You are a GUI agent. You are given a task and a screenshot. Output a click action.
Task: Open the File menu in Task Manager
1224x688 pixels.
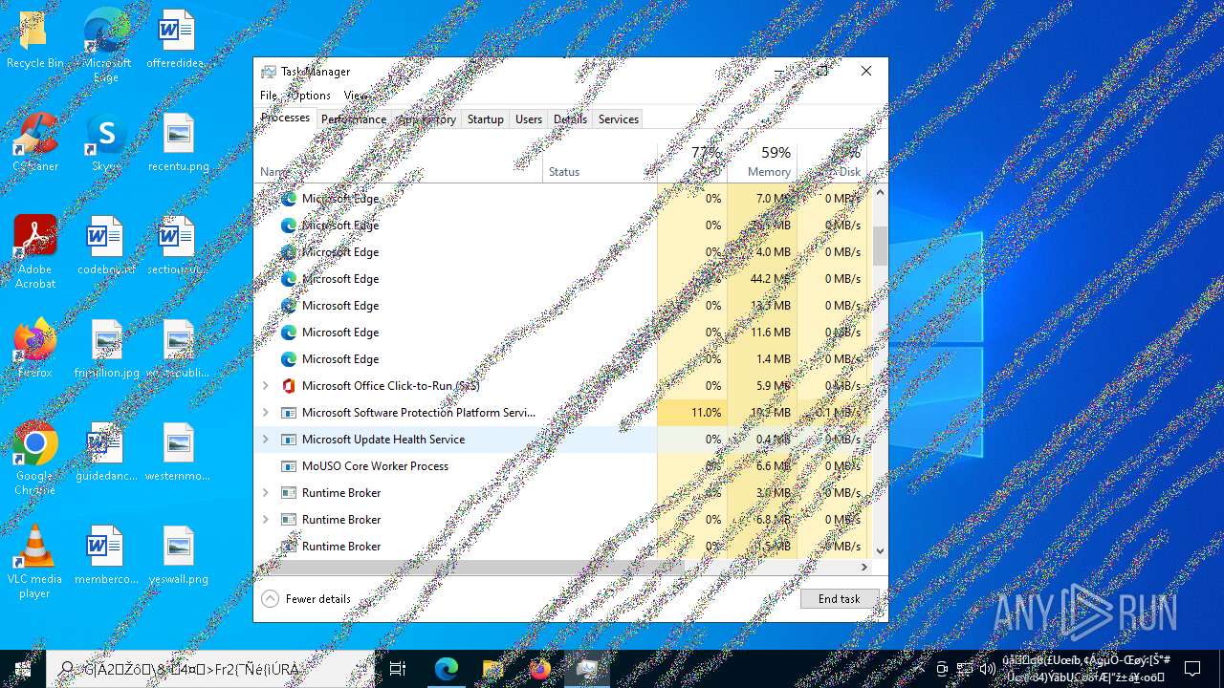[269, 96]
